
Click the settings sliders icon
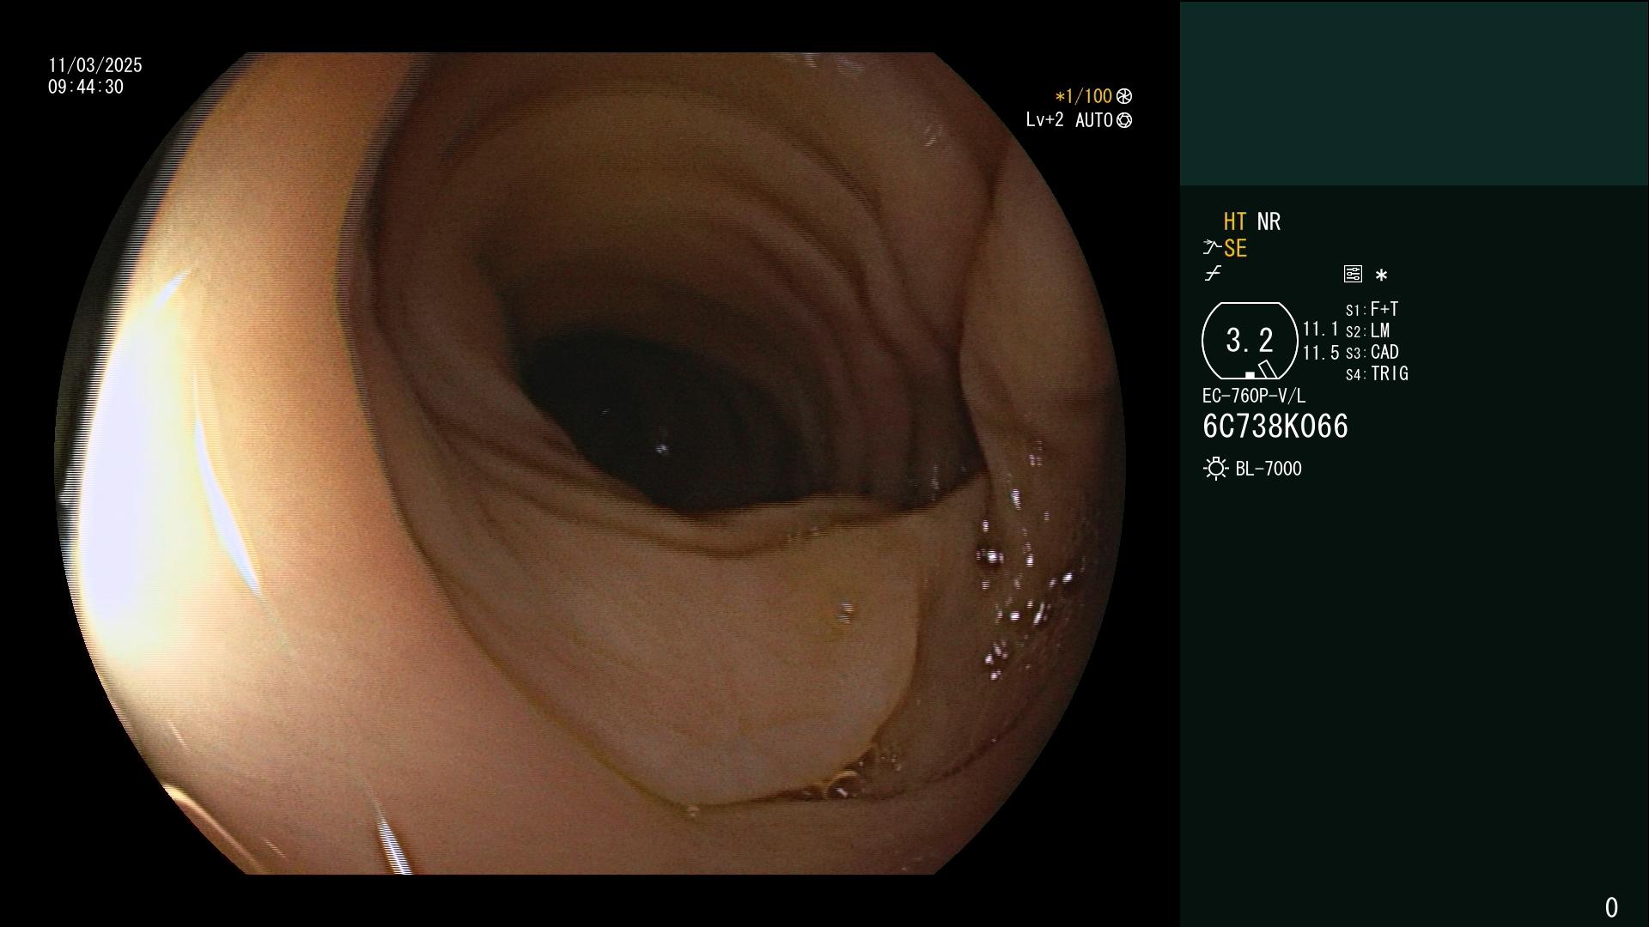click(1353, 274)
